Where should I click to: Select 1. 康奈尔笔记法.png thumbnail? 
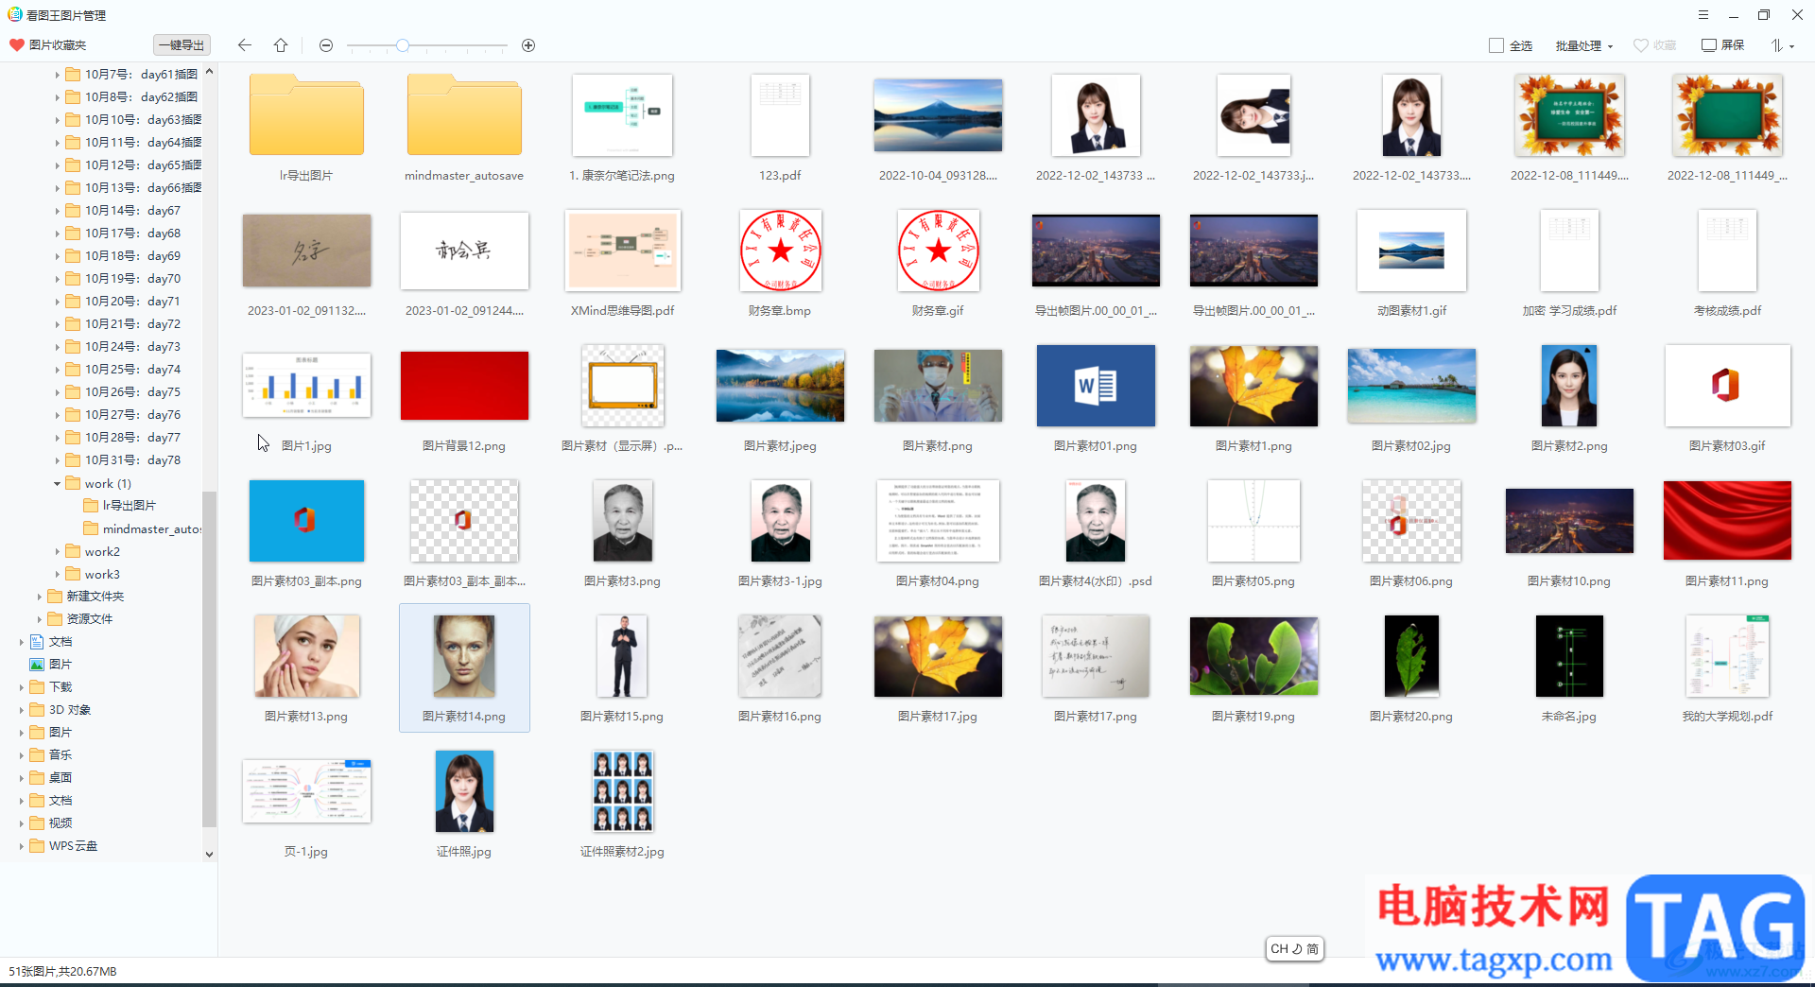tap(622, 115)
